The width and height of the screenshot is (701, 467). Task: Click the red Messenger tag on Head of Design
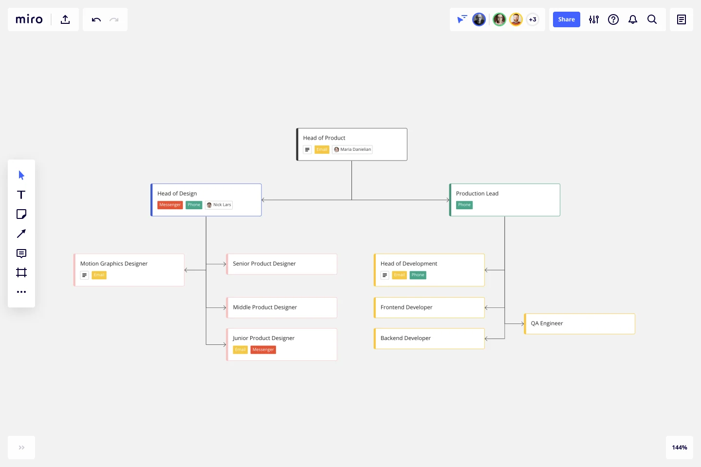[170, 205]
